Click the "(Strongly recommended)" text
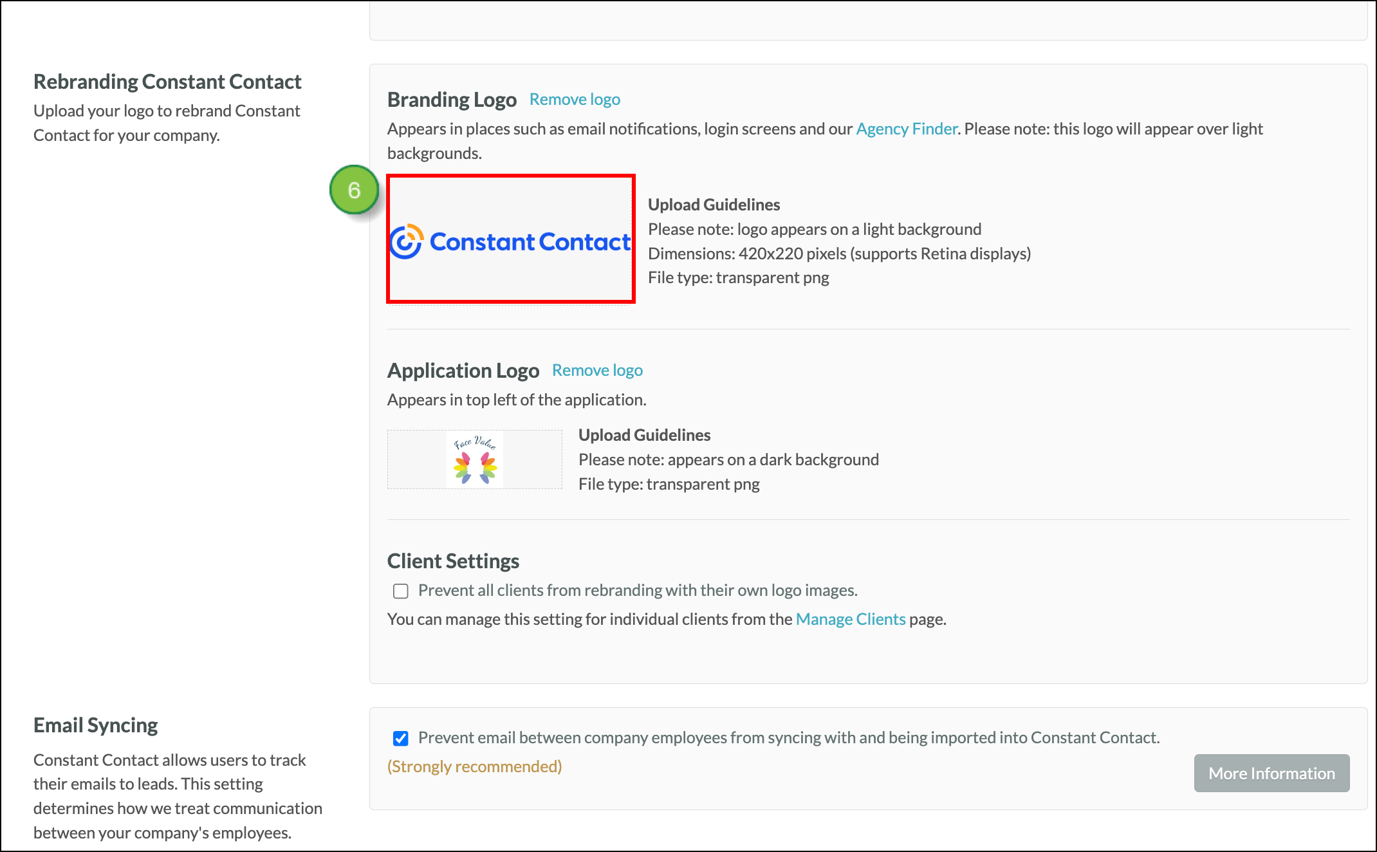1377x852 pixels. (x=475, y=766)
